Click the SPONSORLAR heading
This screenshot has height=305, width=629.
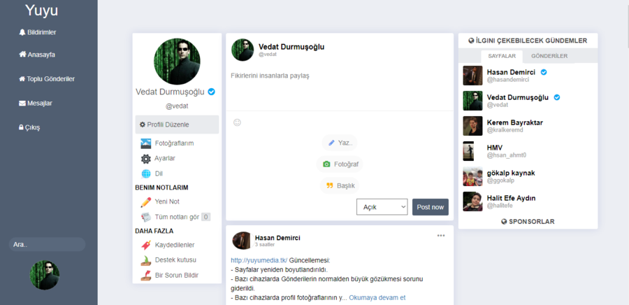click(528, 222)
